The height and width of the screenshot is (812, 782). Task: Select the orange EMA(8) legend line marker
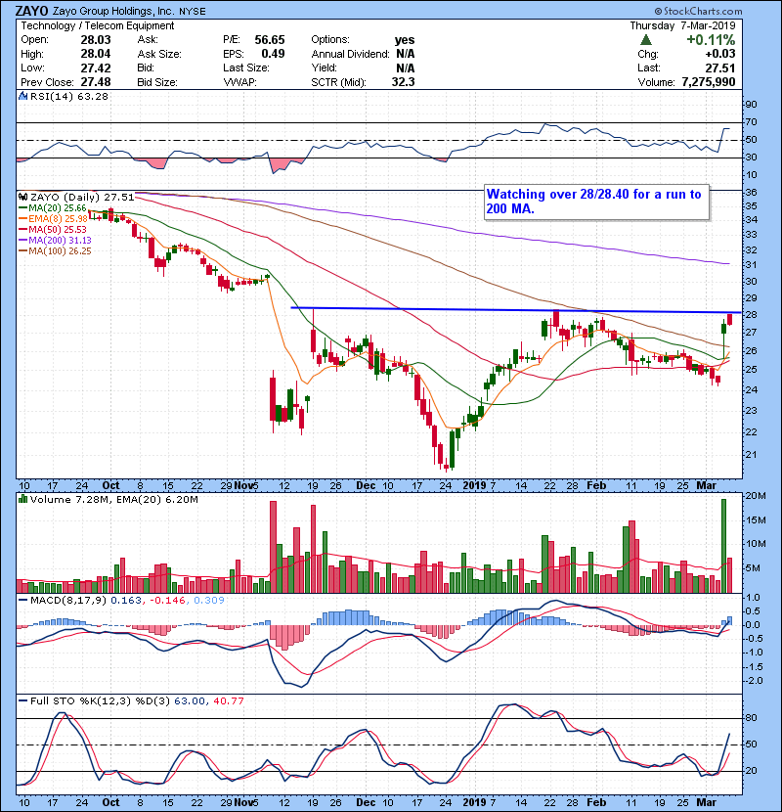point(23,218)
